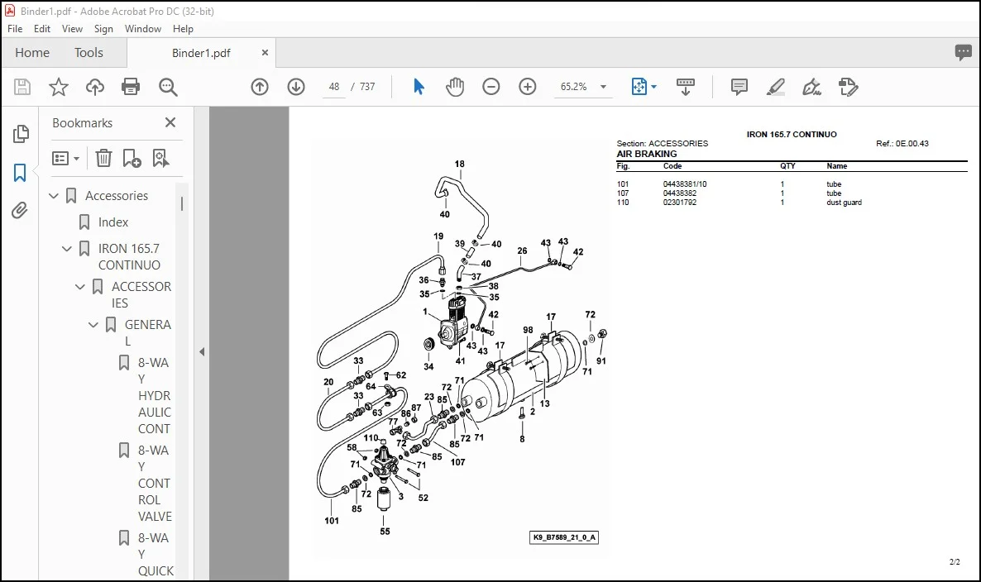Add a sticky note comment
The image size is (981, 582).
(x=739, y=87)
